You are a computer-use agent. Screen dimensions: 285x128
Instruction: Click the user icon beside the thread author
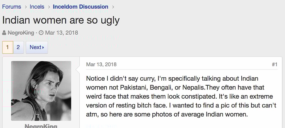pos(4,33)
